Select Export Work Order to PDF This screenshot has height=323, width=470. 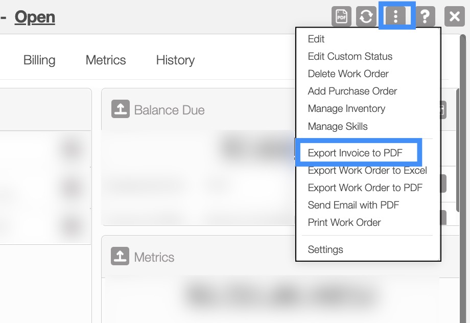click(365, 188)
